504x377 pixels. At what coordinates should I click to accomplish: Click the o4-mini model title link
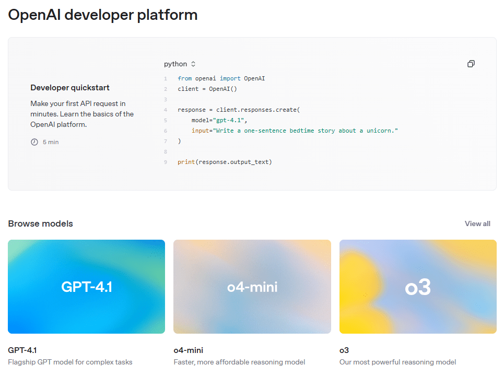coord(189,350)
